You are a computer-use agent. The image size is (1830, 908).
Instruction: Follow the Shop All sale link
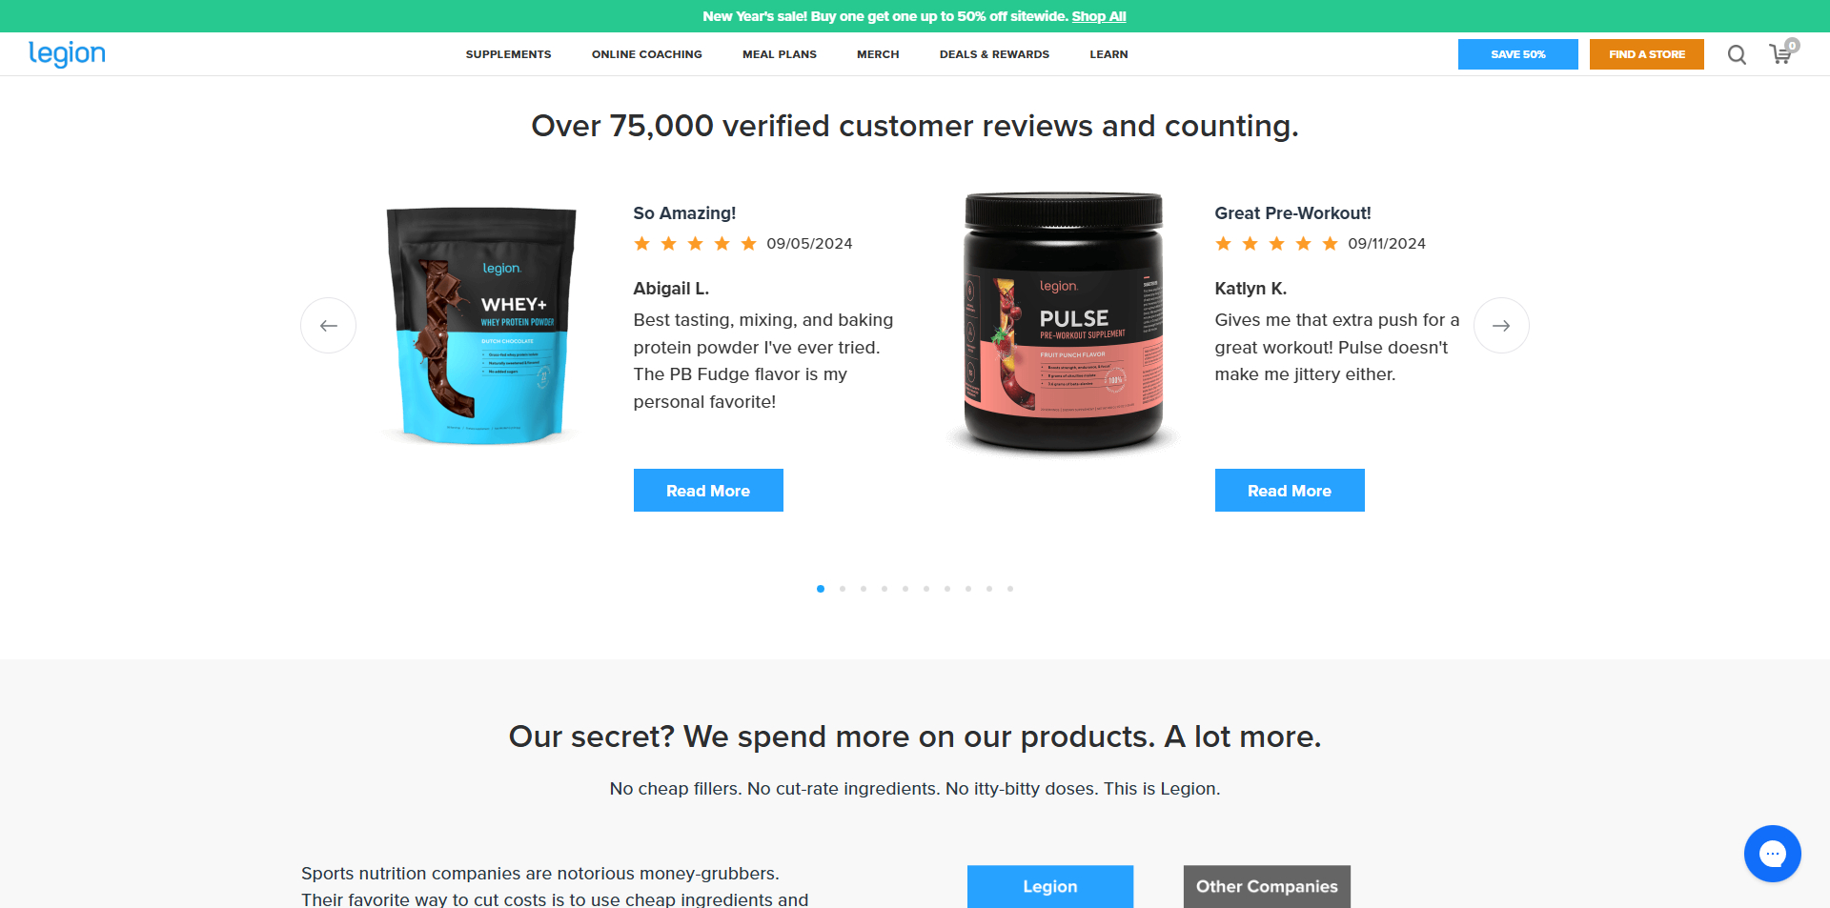pos(1099,16)
